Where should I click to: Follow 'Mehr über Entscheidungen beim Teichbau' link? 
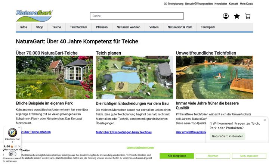coord(124,132)
